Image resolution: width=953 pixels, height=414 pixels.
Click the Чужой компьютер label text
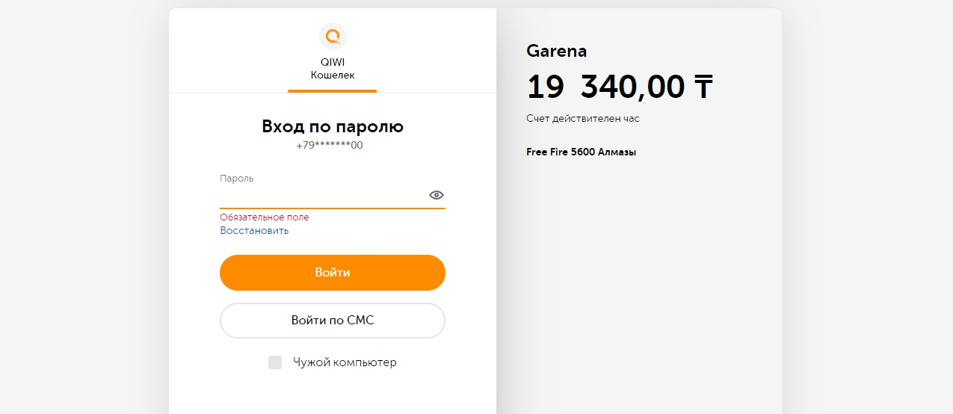(x=345, y=362)
